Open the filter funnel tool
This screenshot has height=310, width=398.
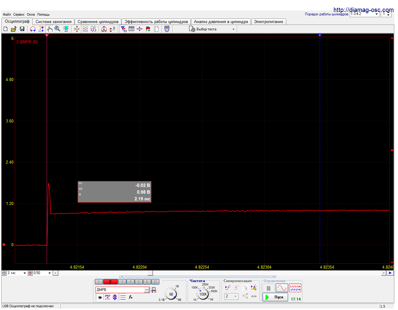tap(123, 29)
